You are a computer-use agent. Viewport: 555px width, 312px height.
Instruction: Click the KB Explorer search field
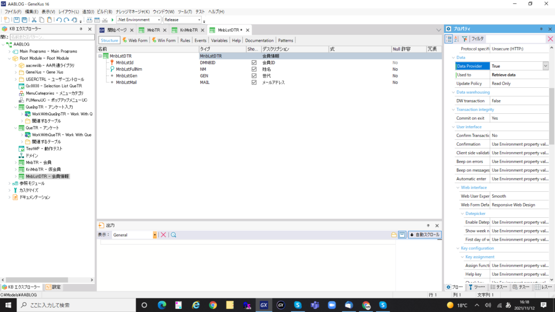[x=52, y=37]
